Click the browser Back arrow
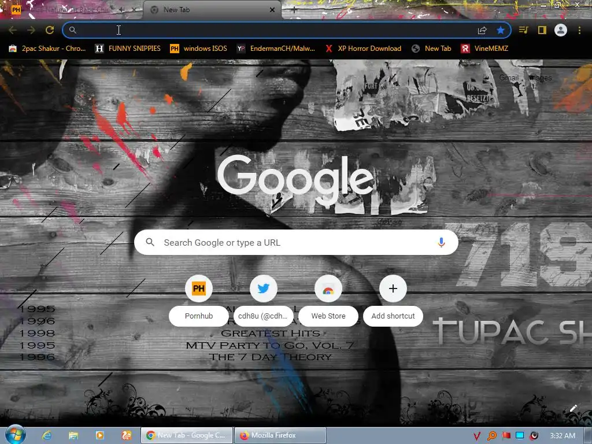Viewport: 592px width, 444px height. coord(13,30)
